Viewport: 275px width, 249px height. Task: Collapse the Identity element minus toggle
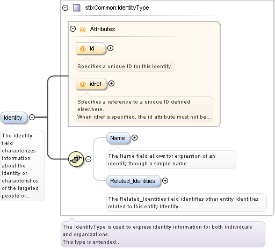[32, 118]
